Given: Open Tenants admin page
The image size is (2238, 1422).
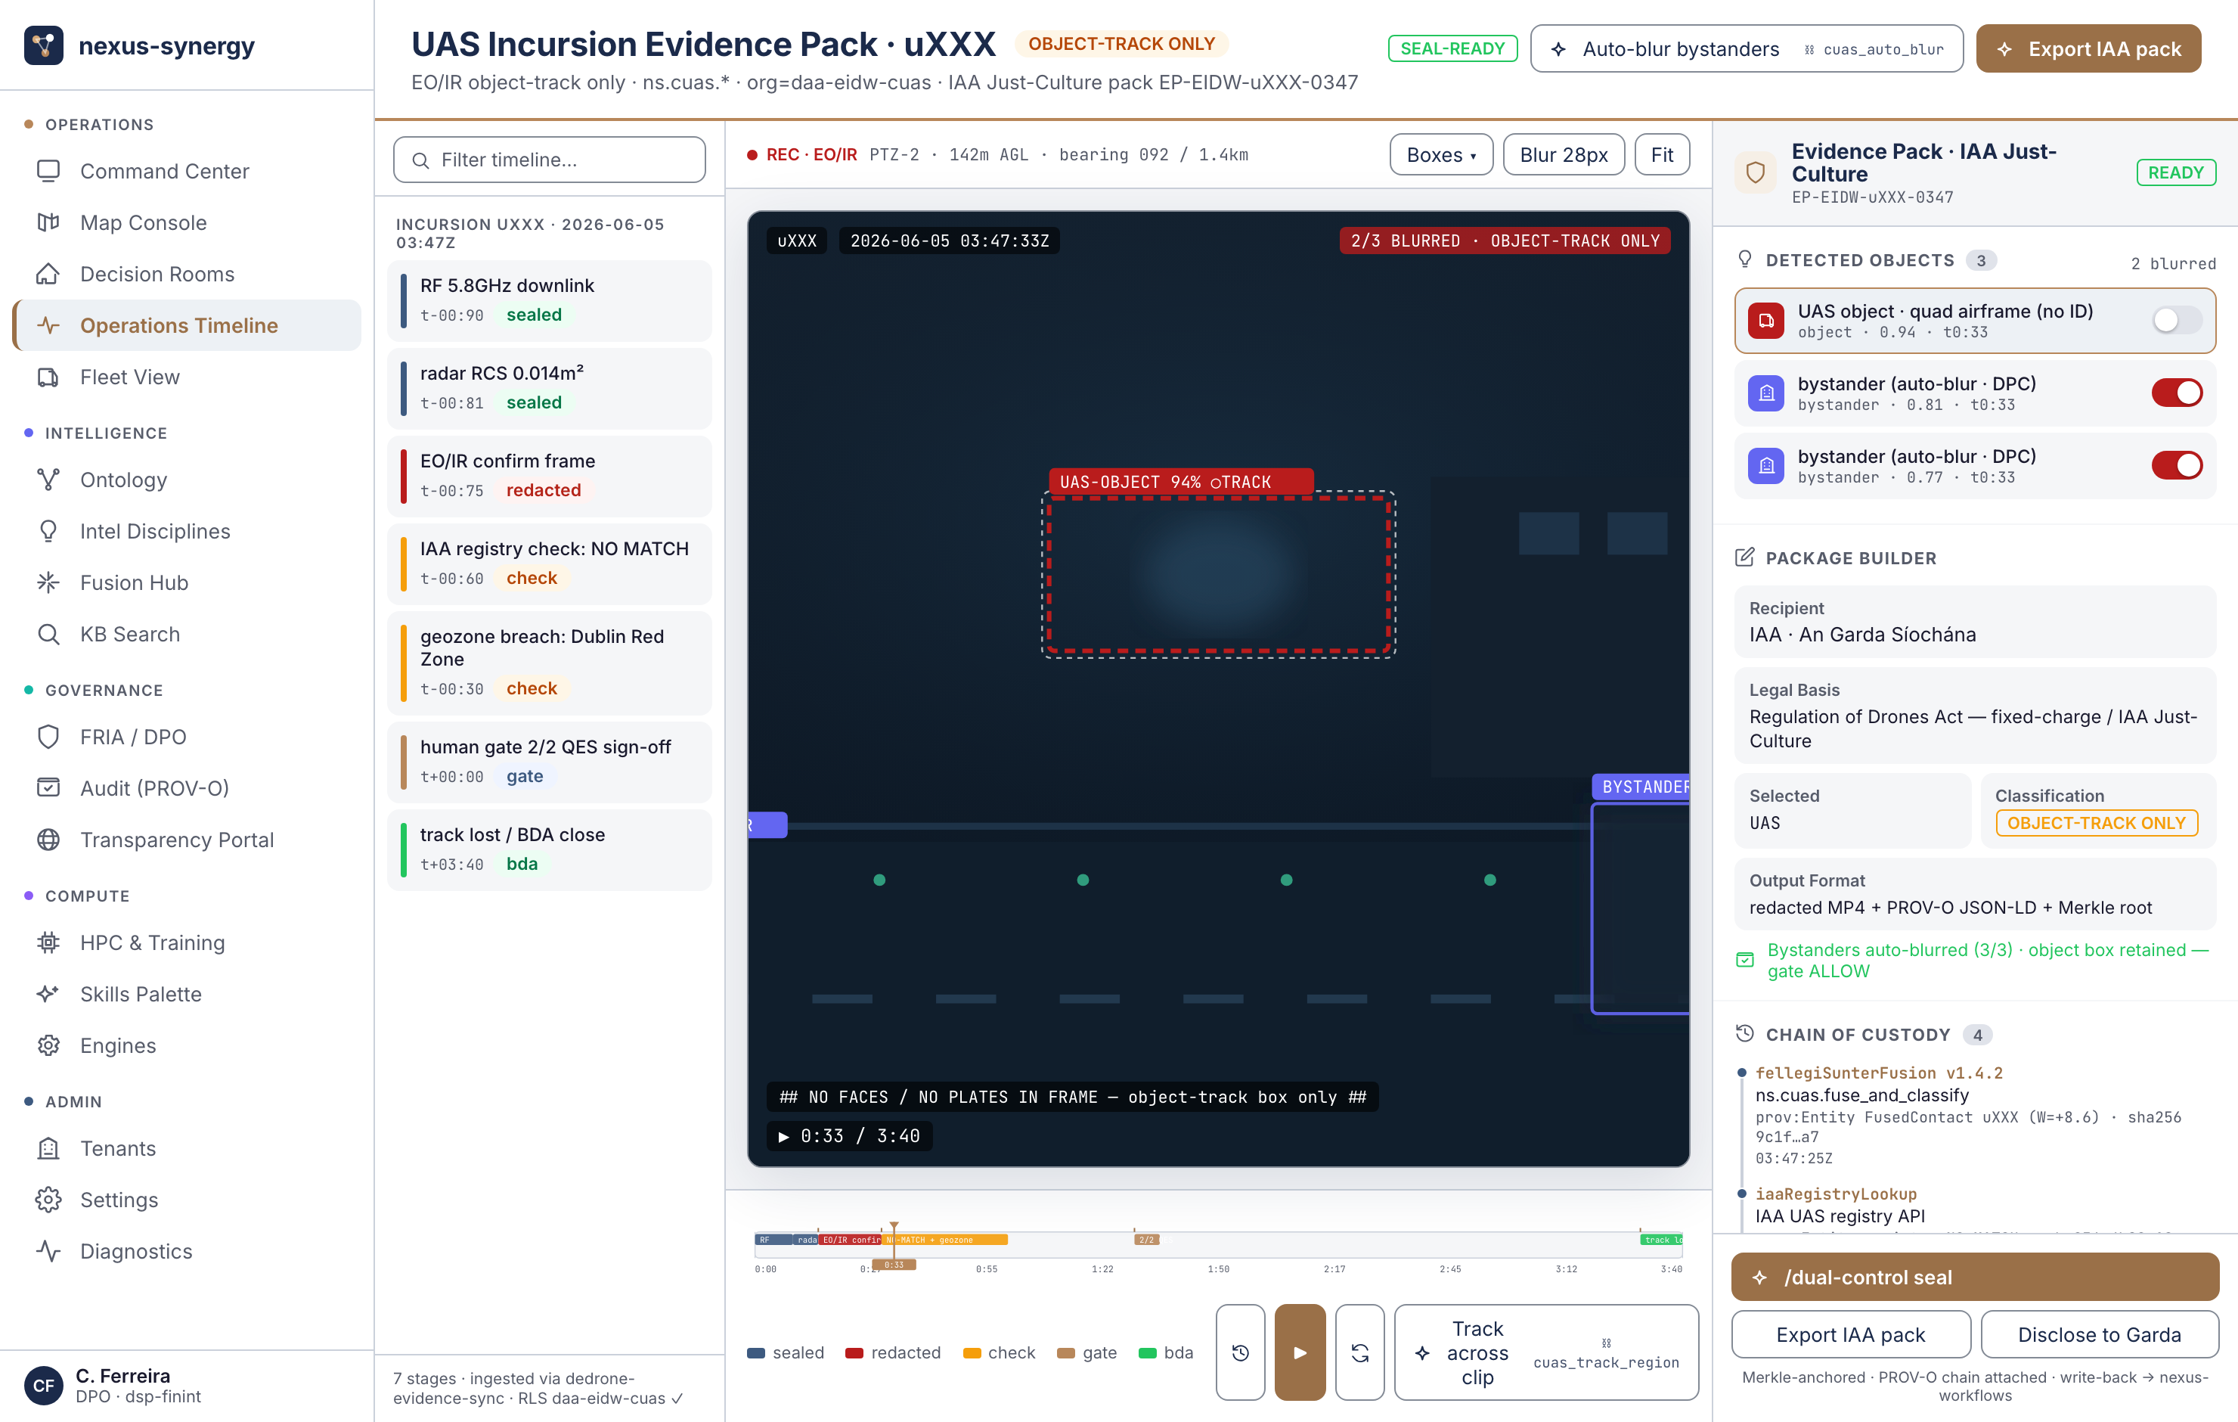Looking at the screenshot, I should [186, 1147].
